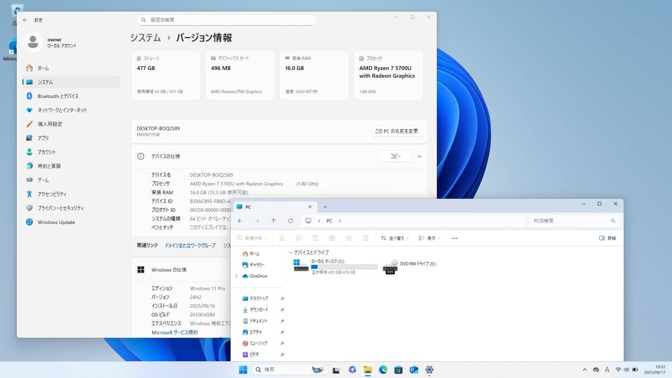Click the Paste icon in Explorer toolbar
This screenshot has height=378, width=672.
(x=315, y=237)
